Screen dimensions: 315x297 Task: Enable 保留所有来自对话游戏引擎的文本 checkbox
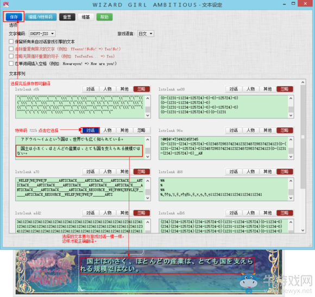pyautogui.click(x=11, y=42)
